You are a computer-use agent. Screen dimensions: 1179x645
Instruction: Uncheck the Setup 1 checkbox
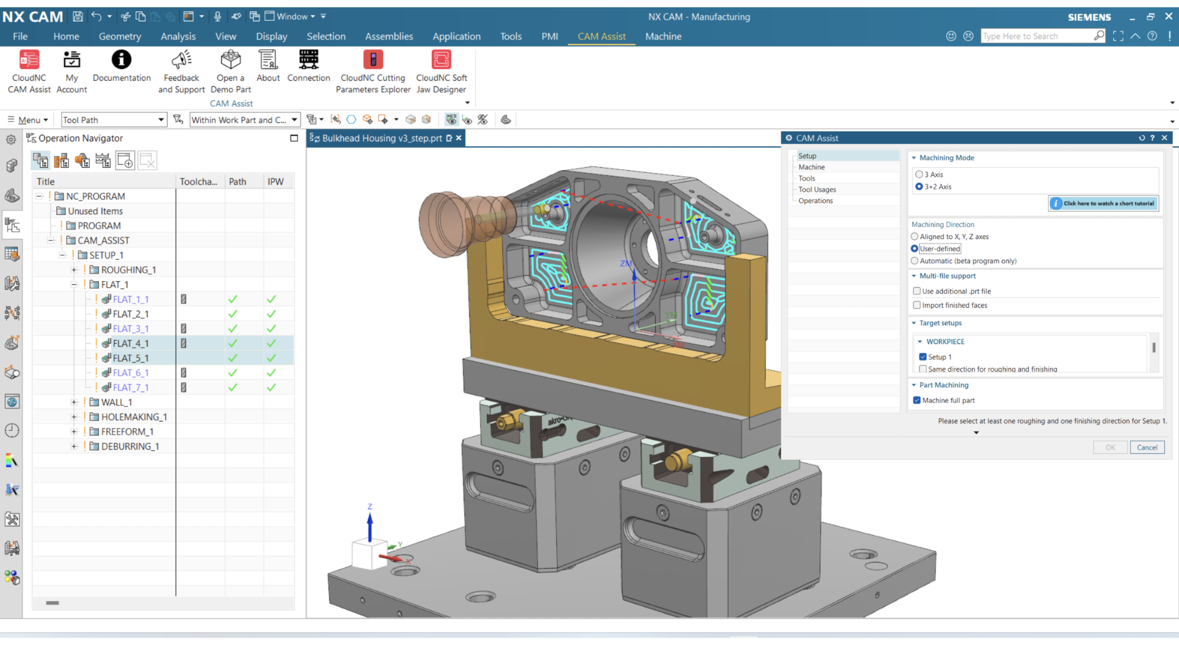923,356
